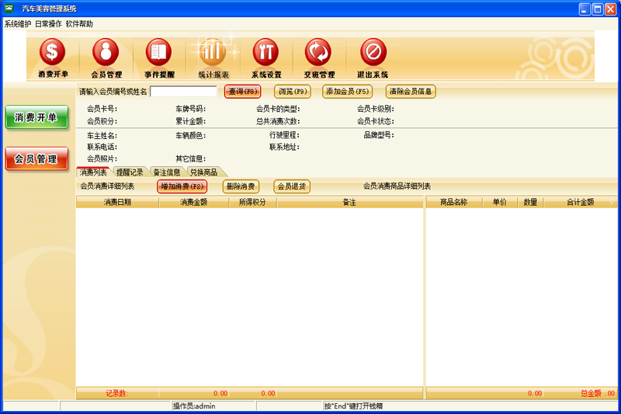Minimize the 汽车美容管理系统 window
This screenshot has width=621, height=414.
[585, 9]
